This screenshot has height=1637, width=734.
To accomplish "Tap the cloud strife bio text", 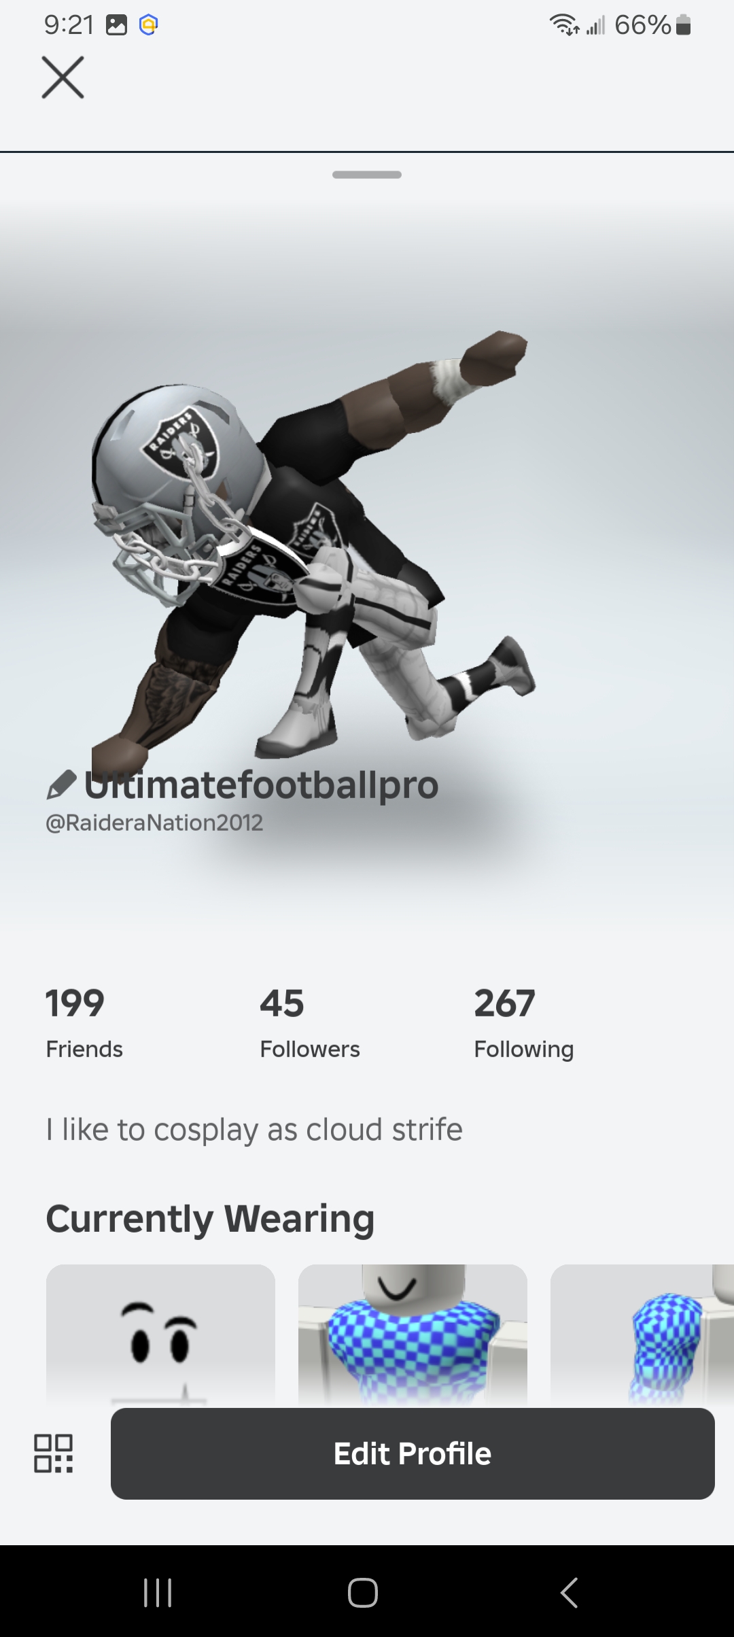I will pyautogui.click(x=254, y=1130).
